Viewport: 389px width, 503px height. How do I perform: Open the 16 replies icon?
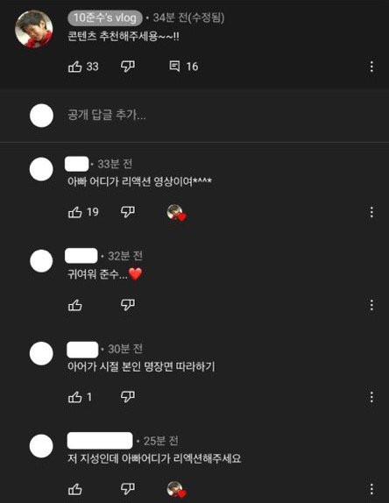point(174,67)
